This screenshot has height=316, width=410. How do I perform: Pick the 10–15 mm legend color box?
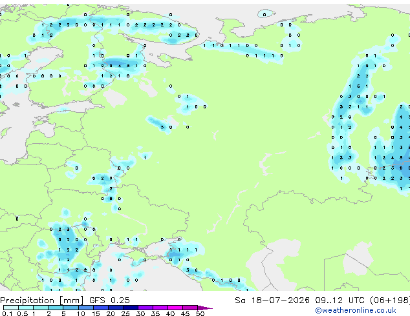(x=86, y=308)
